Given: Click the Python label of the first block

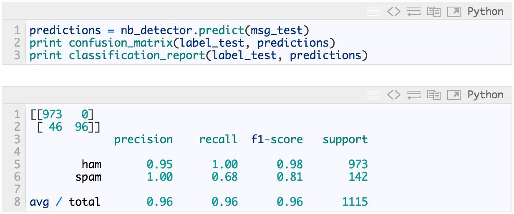Looking at the screenshot, I should [x=485, y=12].
